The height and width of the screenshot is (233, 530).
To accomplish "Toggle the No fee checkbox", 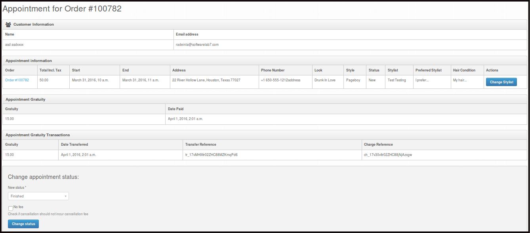I will [11, 208].
